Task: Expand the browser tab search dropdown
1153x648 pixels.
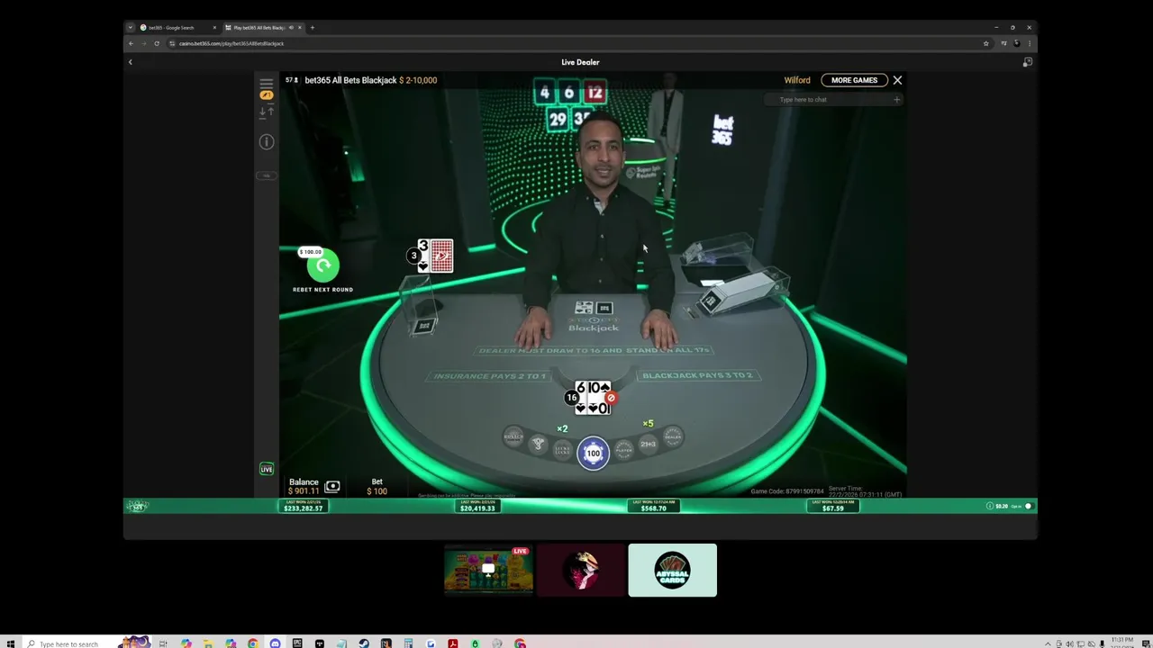Action: click(x=130, y=28)
